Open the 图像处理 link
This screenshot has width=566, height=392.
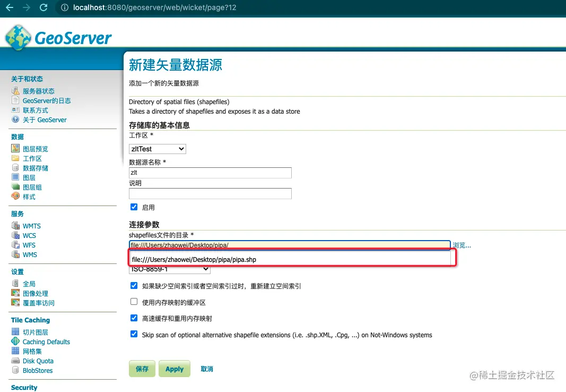(36, 293)
